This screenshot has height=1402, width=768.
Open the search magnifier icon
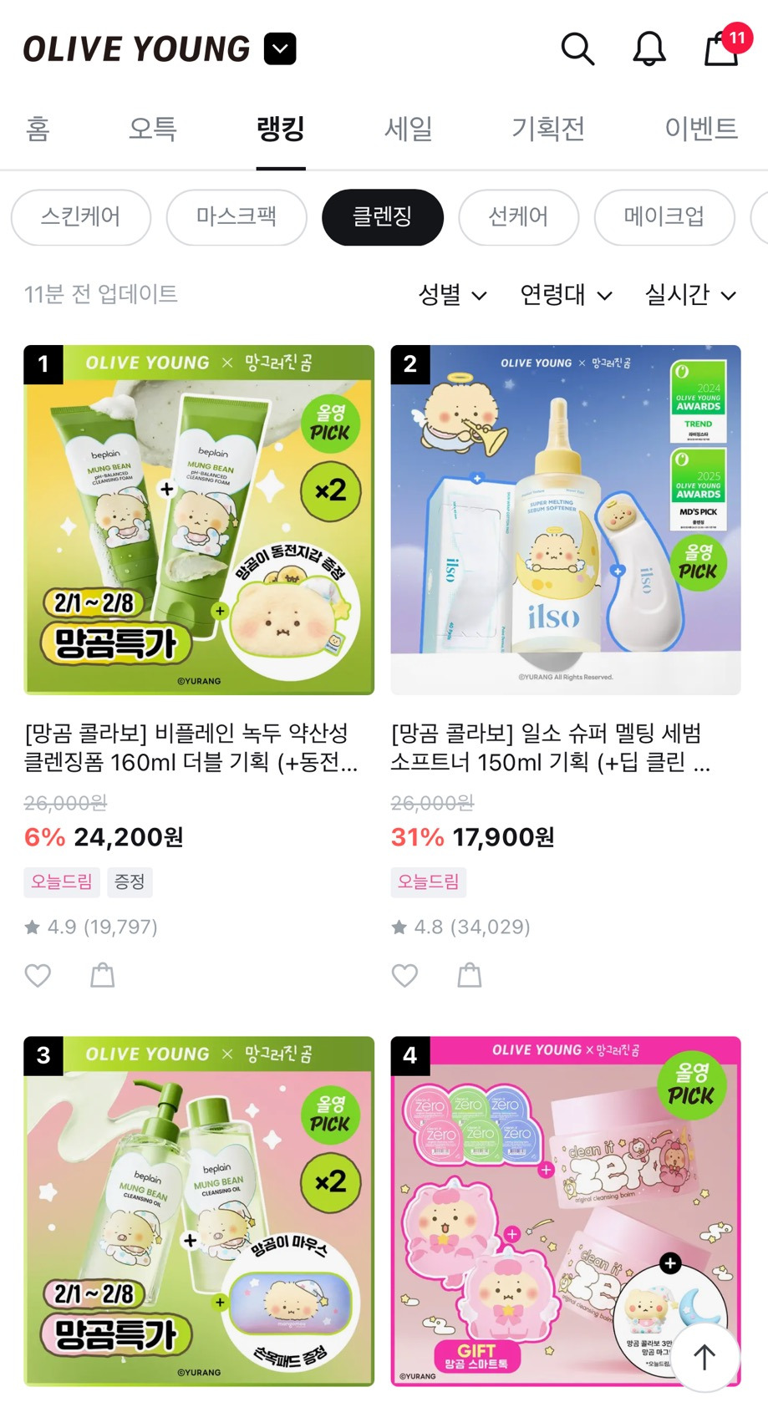tap(577, 49)
